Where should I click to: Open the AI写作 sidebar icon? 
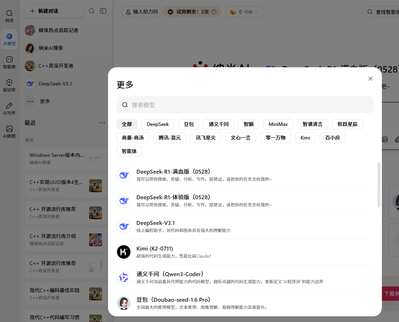[x=9, y=109]
